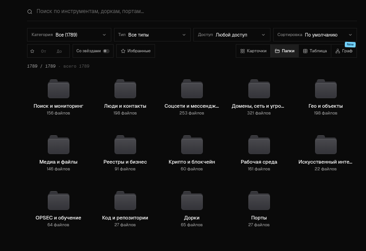Click the 'Крипто и блокчейн' folder name
366x251 pixels.
click(192, 162)
